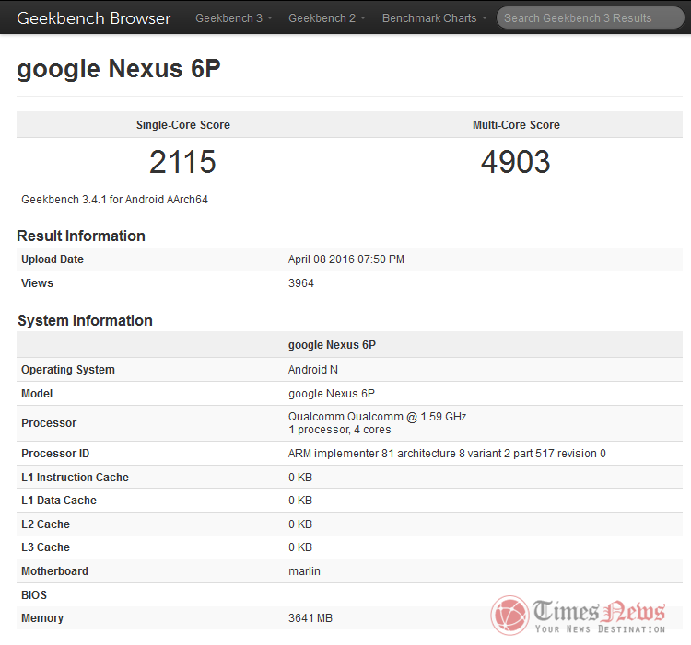The height and width of the screenshot is (645, 691).
Task: Click the Result Information section heading
Action: (x=81, y=236)
